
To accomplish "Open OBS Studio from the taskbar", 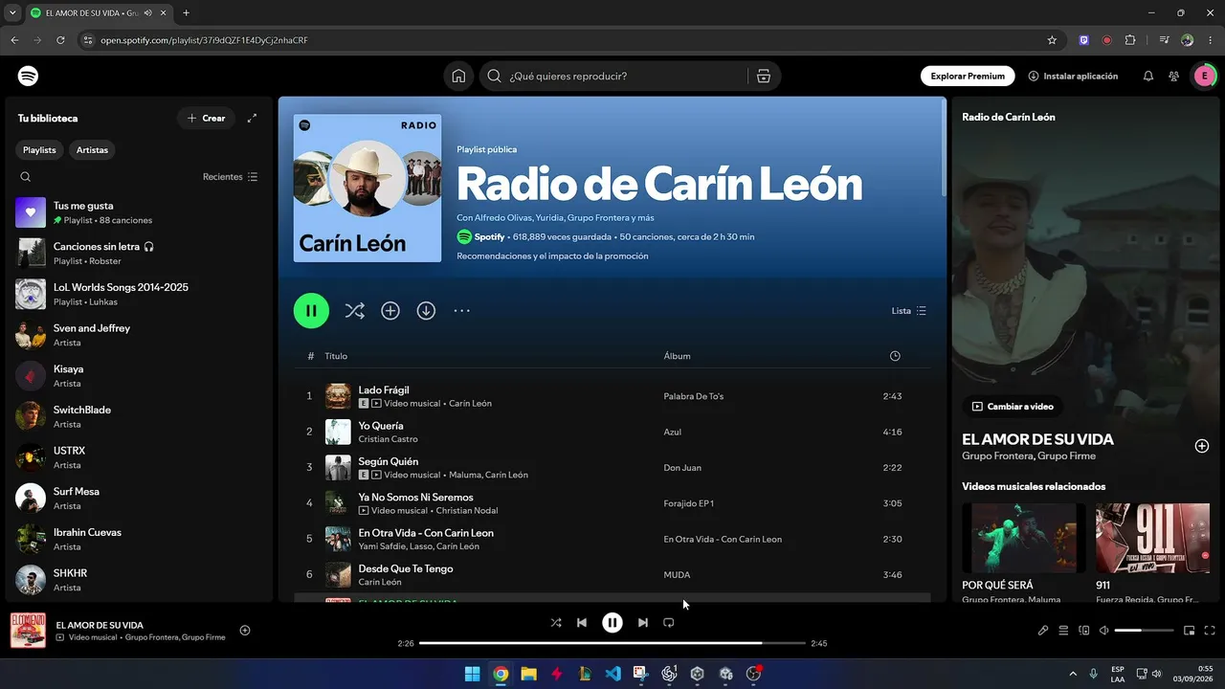I will coord(754,674).
